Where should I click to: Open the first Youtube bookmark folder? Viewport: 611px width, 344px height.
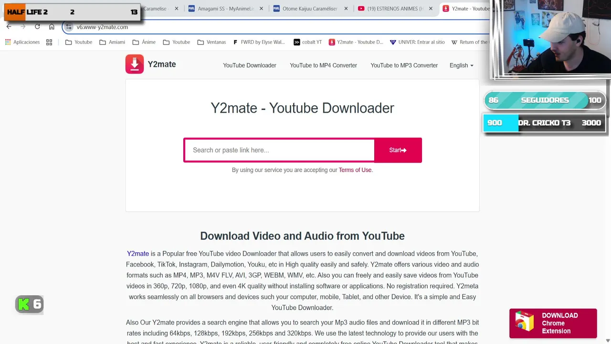(x=79, y=42)
